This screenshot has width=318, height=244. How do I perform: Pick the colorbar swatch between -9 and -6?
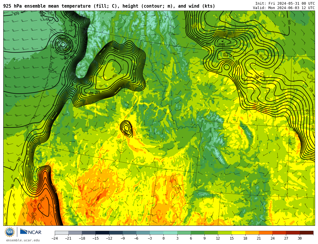(130, 233)
